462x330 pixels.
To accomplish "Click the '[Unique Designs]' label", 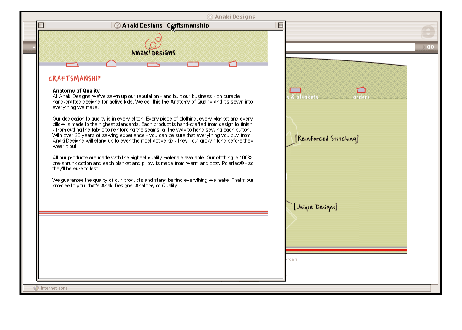I will coord(315,207).
